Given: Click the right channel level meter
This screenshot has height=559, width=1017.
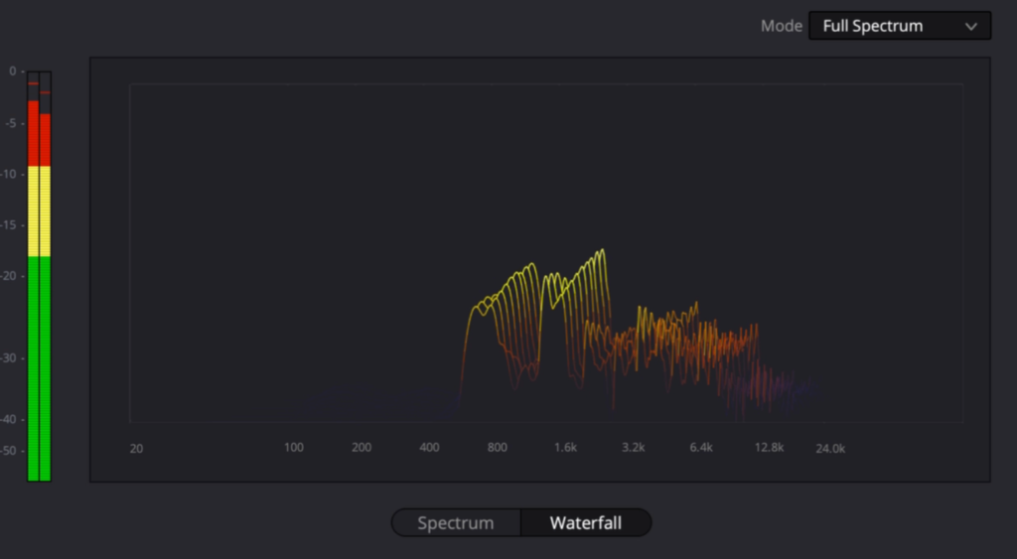Looking at the screenshot, I should [x=45, y=276].
